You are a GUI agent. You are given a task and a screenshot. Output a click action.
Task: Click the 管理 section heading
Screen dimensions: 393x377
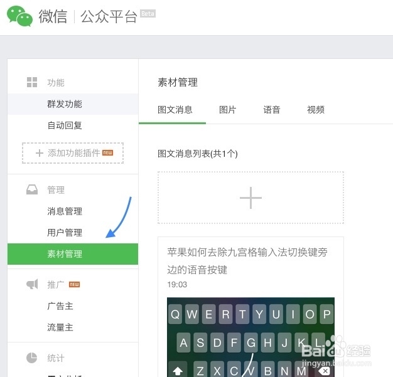(x=56, y=189)
